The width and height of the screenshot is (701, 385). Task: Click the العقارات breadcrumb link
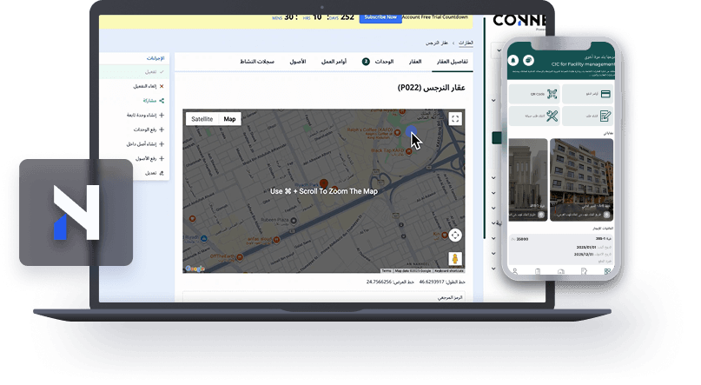point(465,42)
